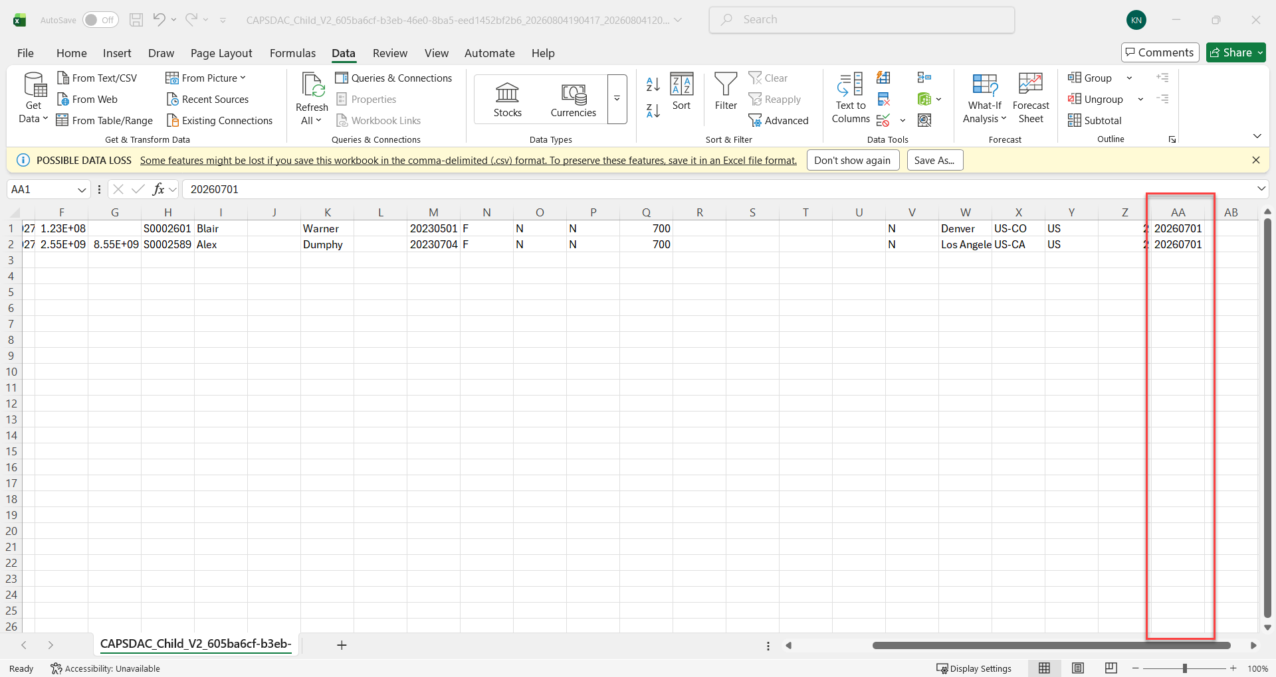Select the Currencies data type
Image resolution: width=1276 pixels, height=677 pixels.
coord(573,100)
